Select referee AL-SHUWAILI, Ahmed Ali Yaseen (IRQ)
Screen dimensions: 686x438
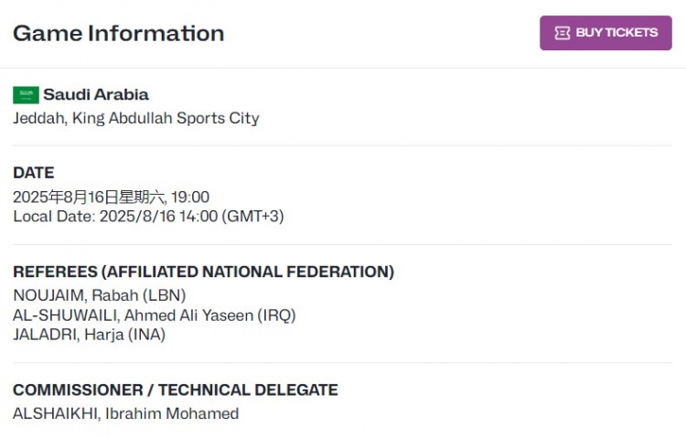point(154,315)
